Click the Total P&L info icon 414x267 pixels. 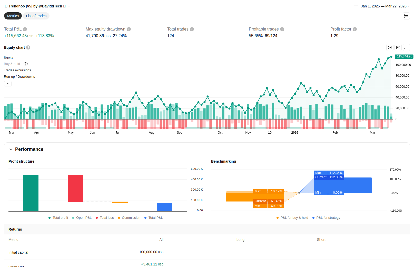click(25, 29)
